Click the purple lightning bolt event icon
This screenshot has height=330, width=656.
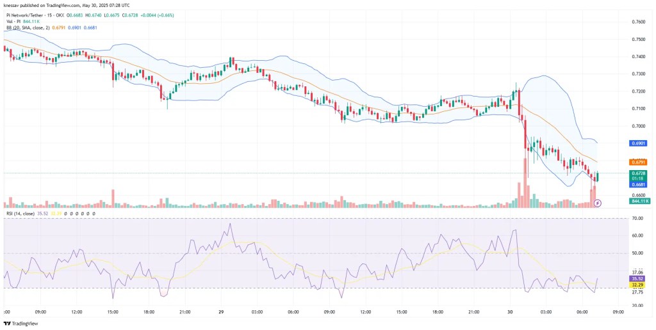tap(598, 203)
